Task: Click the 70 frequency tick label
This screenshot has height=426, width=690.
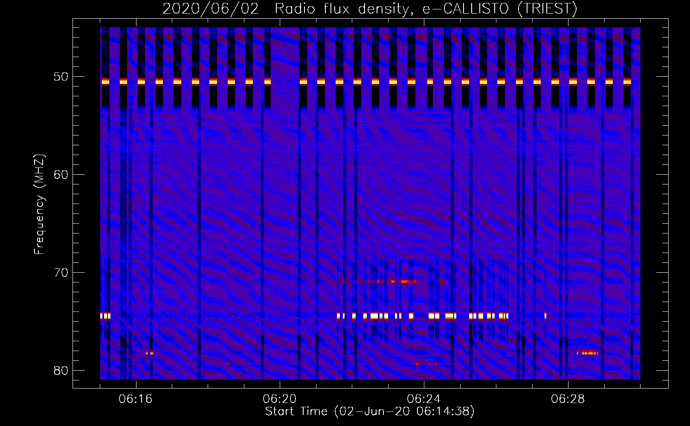Action: coord(61,273)
